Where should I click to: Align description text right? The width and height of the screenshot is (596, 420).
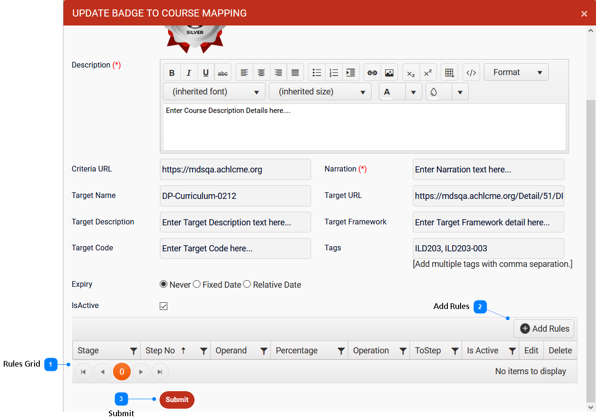point(278,73)
